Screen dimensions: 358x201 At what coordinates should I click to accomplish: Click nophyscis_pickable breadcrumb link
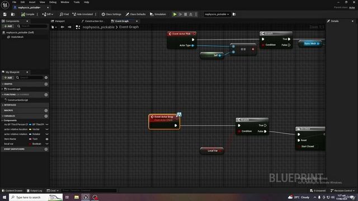98,27
